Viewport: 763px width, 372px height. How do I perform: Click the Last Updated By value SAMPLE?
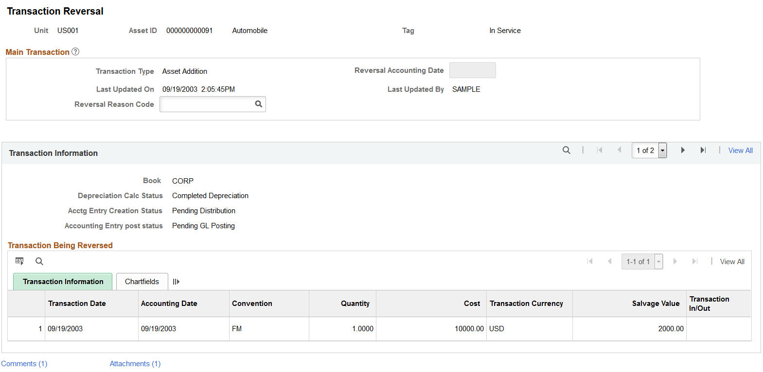[x=466, y=89]
